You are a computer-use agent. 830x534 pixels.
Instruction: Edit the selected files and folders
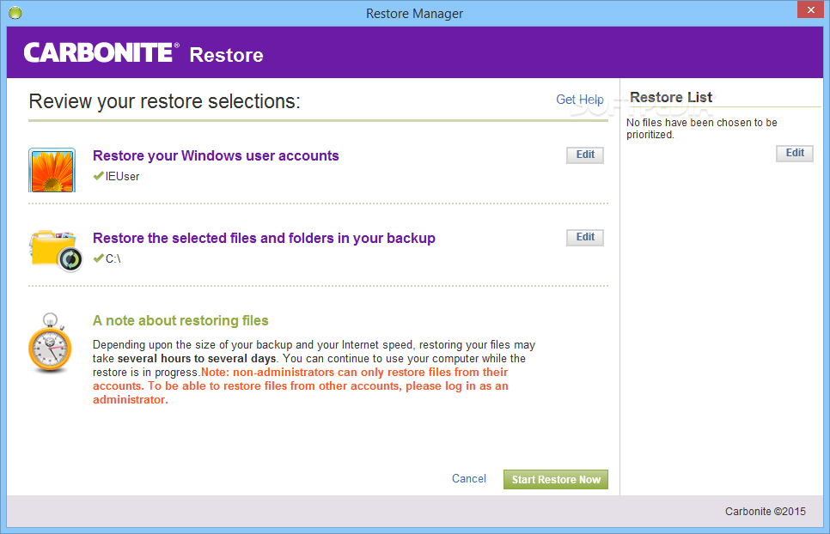click(x=585, y=238)
